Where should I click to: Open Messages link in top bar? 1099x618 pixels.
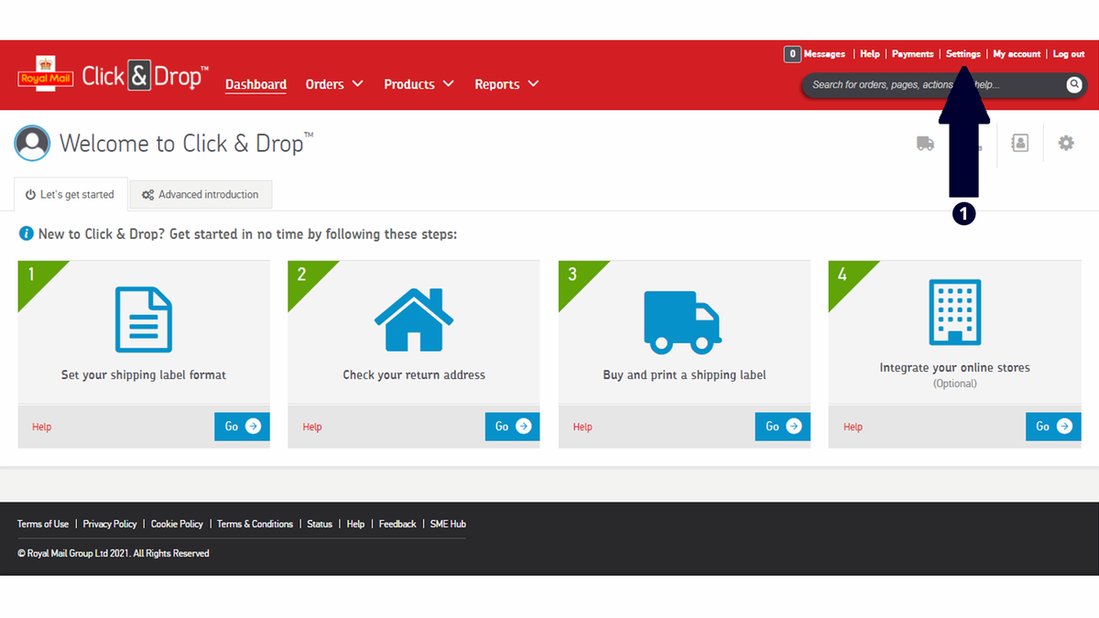(x=824, y=54)
